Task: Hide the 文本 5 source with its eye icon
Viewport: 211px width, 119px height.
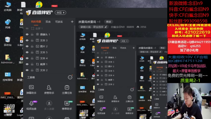Action: (27, 52)
